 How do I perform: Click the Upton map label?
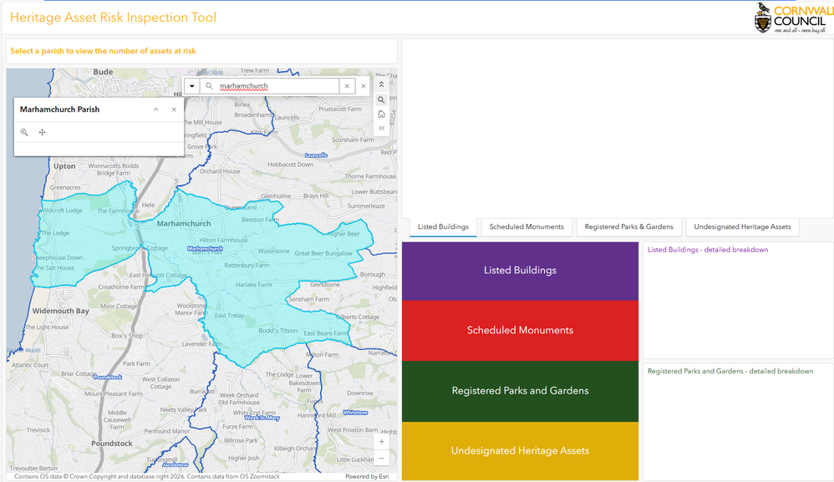click(x=64, y=166)
